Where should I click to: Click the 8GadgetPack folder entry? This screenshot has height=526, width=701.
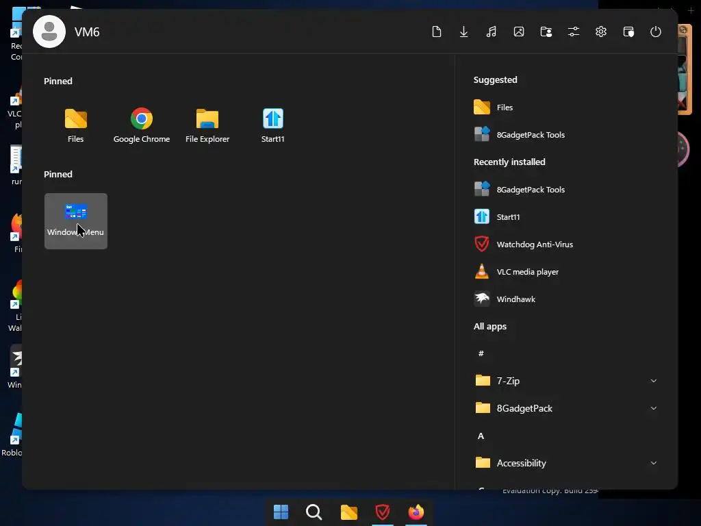coord(566,408)
